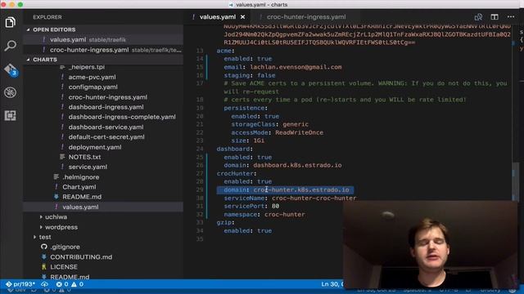Click the pr/193* branch in status bar
Screen dimensions: 524x294
20,284
